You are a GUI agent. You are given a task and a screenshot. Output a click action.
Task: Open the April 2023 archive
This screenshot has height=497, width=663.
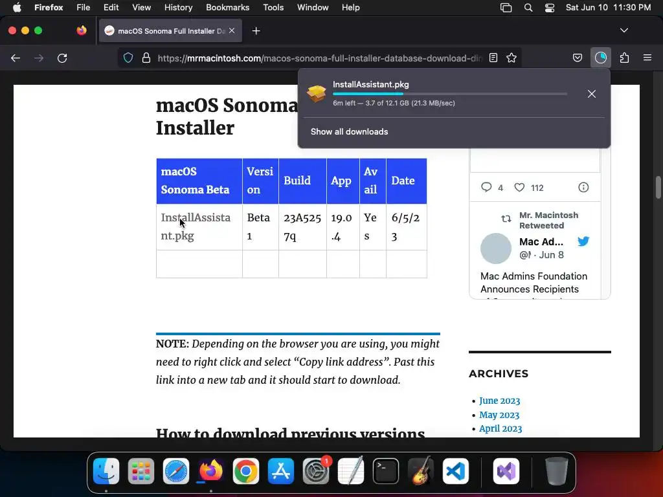coord(500,428)
